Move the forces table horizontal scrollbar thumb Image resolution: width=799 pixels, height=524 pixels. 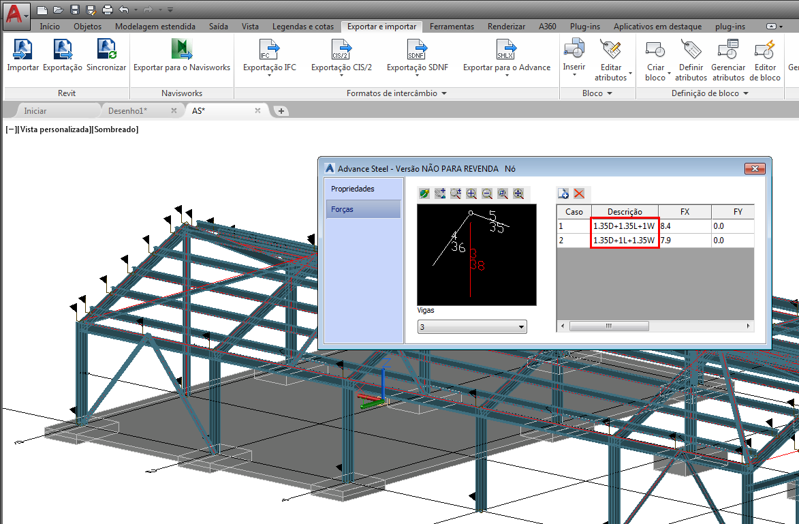[609, 326]
